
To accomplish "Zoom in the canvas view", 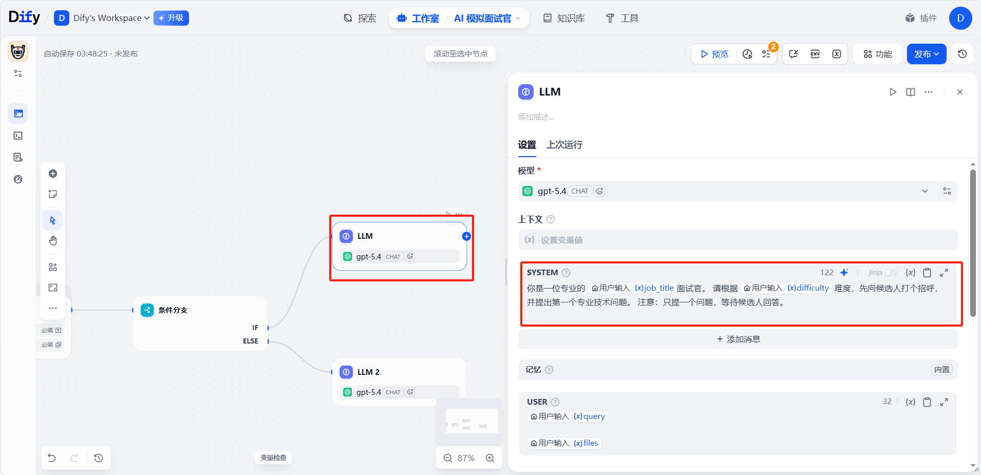I will pyautogui.click(x=490, y=458).
